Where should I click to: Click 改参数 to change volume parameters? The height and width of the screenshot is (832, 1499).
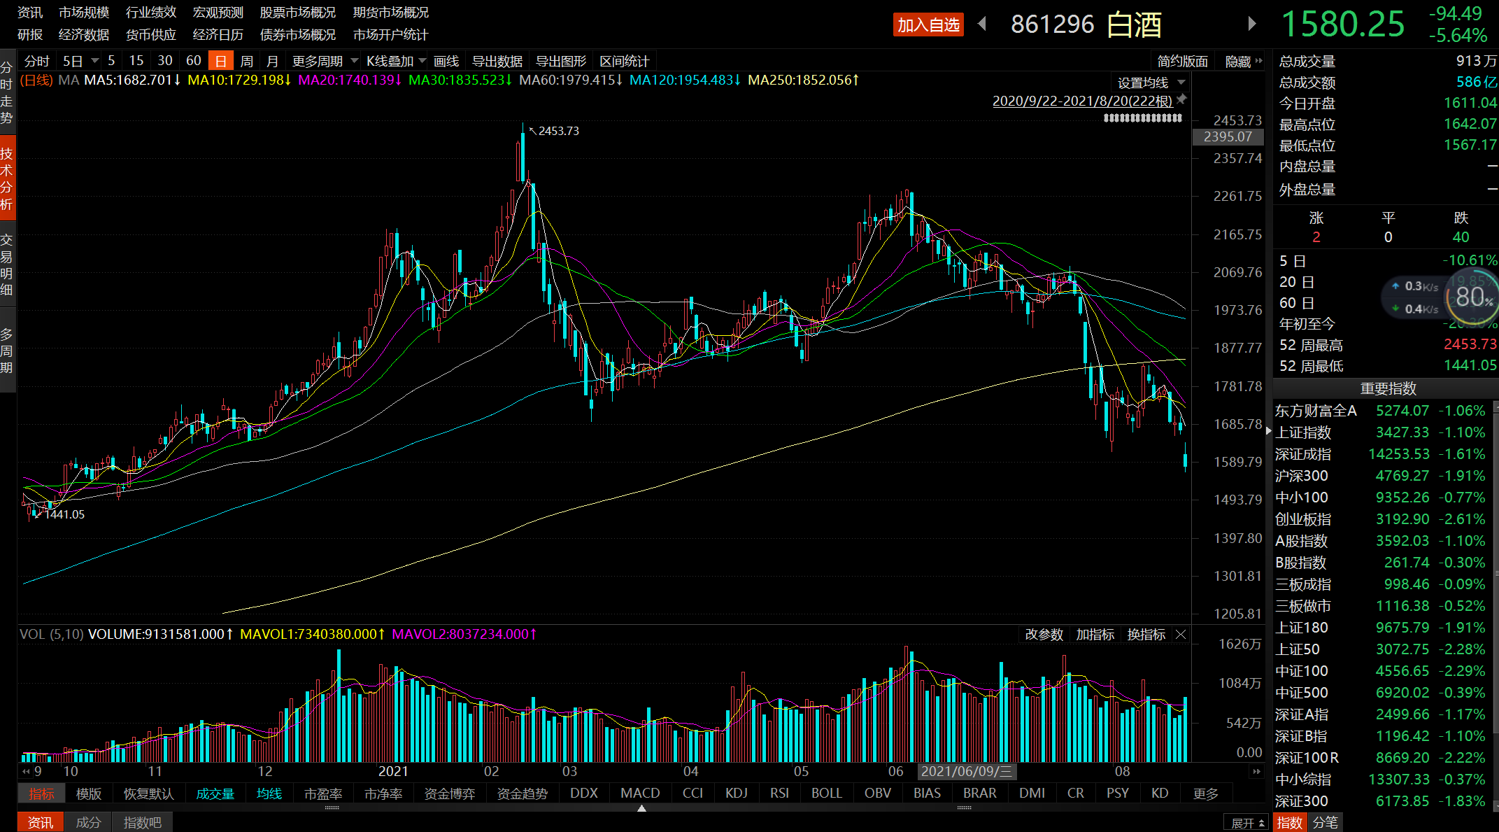tap(1044, 634)
